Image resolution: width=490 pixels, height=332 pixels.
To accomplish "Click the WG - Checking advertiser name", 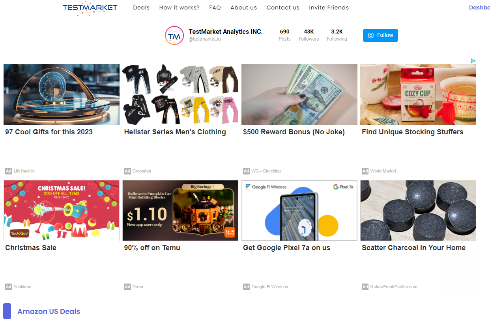I will tap(266, 171).
